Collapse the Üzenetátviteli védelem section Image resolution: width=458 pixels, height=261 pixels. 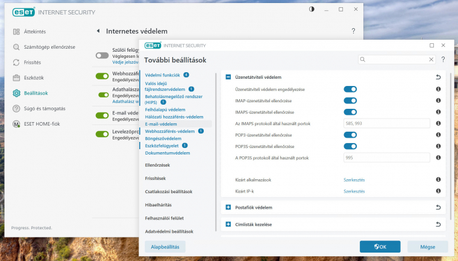pyautogui.click(x=228, y=78)
